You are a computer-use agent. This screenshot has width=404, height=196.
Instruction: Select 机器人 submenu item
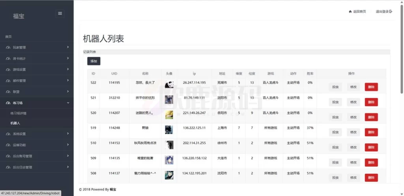point(15,123)
